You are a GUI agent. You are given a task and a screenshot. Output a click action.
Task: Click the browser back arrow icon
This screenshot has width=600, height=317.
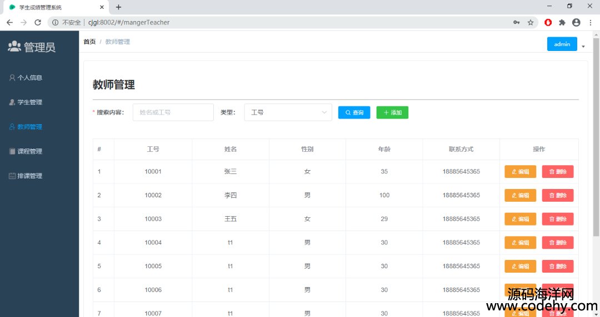coord(9,23)
